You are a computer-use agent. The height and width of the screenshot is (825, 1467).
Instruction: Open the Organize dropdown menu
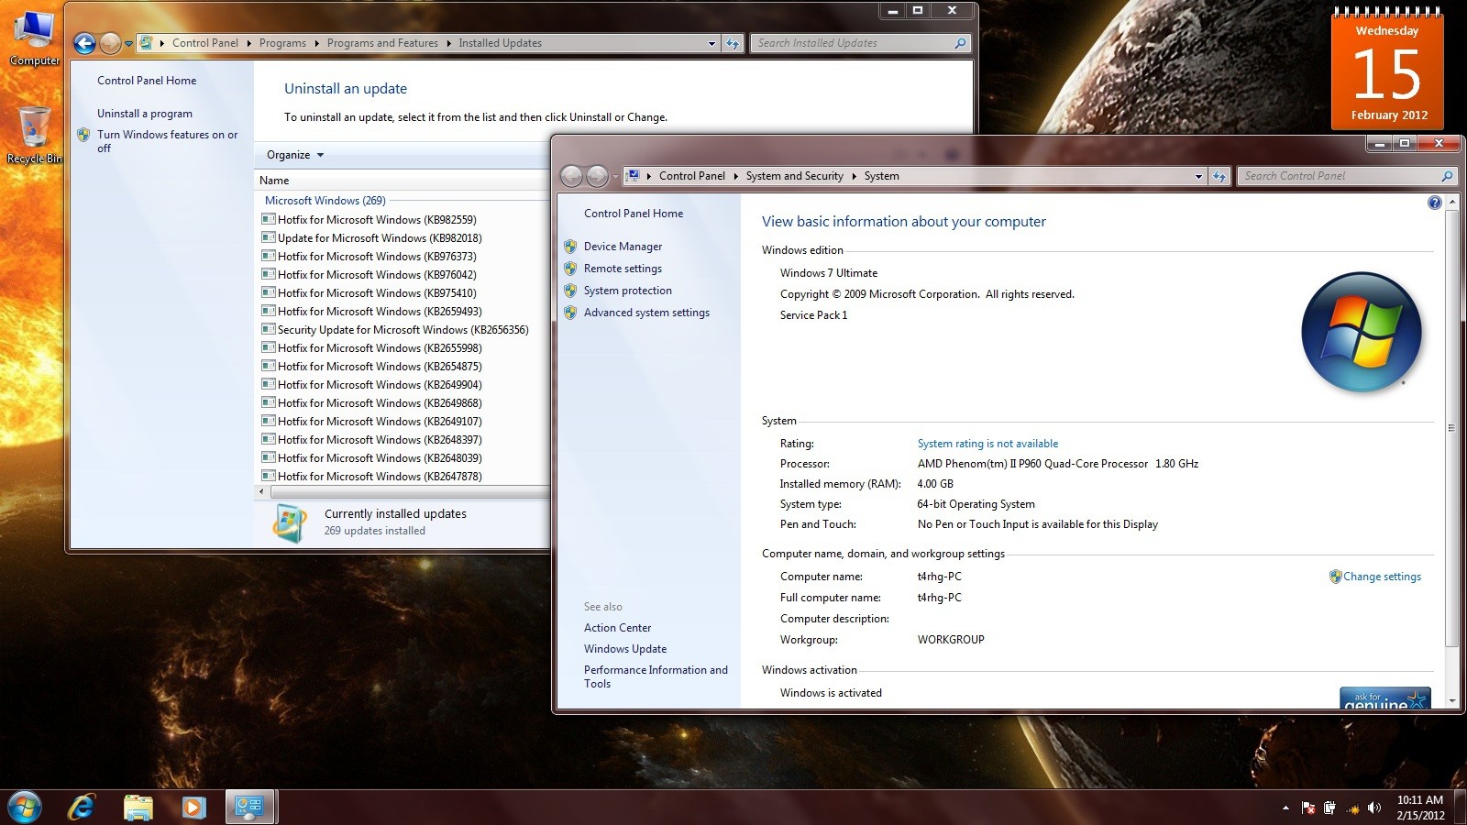click(x=295, y=155)
